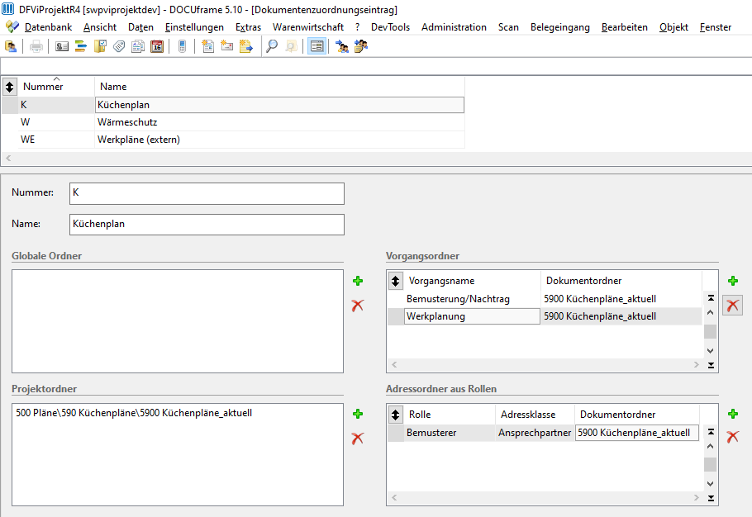
Task: Open the sort selector in Vorgangsordner table
Action: [395, 281]
